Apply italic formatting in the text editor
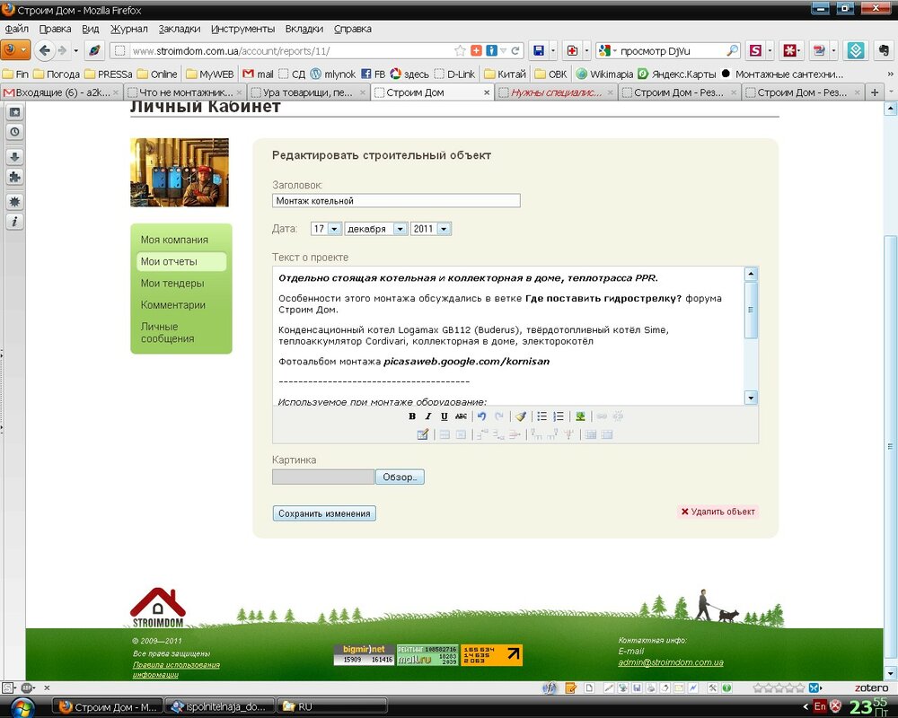Viewport: 898px width, 718px height. click(x=427, y=416)
